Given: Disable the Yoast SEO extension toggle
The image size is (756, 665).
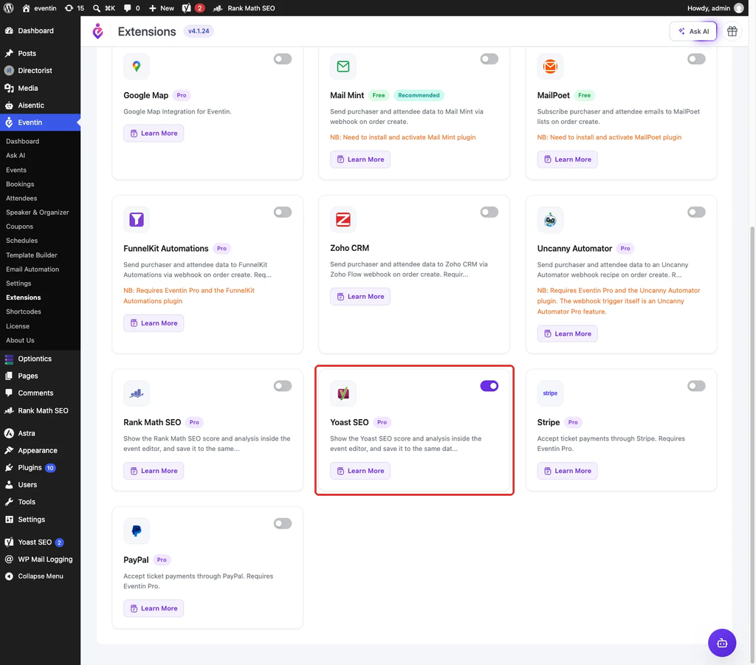Looking at the screenshot, I should click(x=489, y=386).
